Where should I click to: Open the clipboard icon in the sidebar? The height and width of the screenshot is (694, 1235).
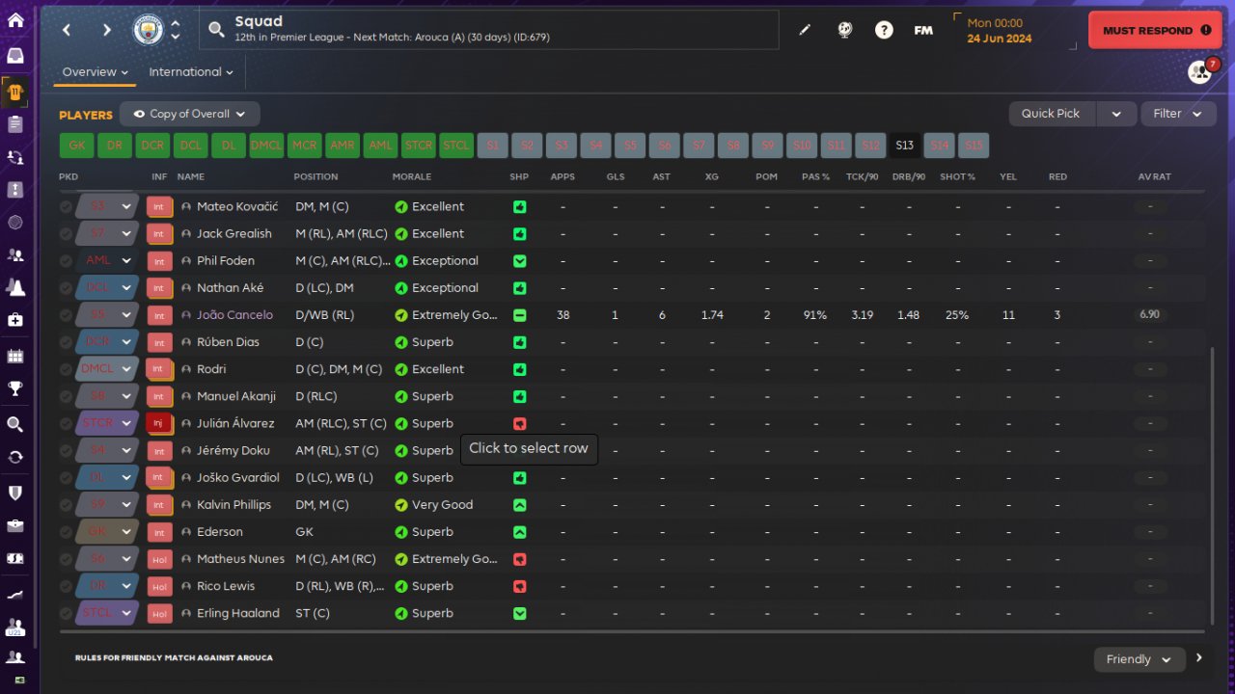[15, 123]
